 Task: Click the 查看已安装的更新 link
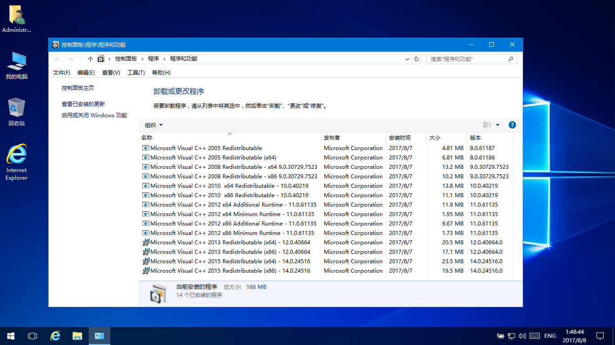[x=83, y=104]
